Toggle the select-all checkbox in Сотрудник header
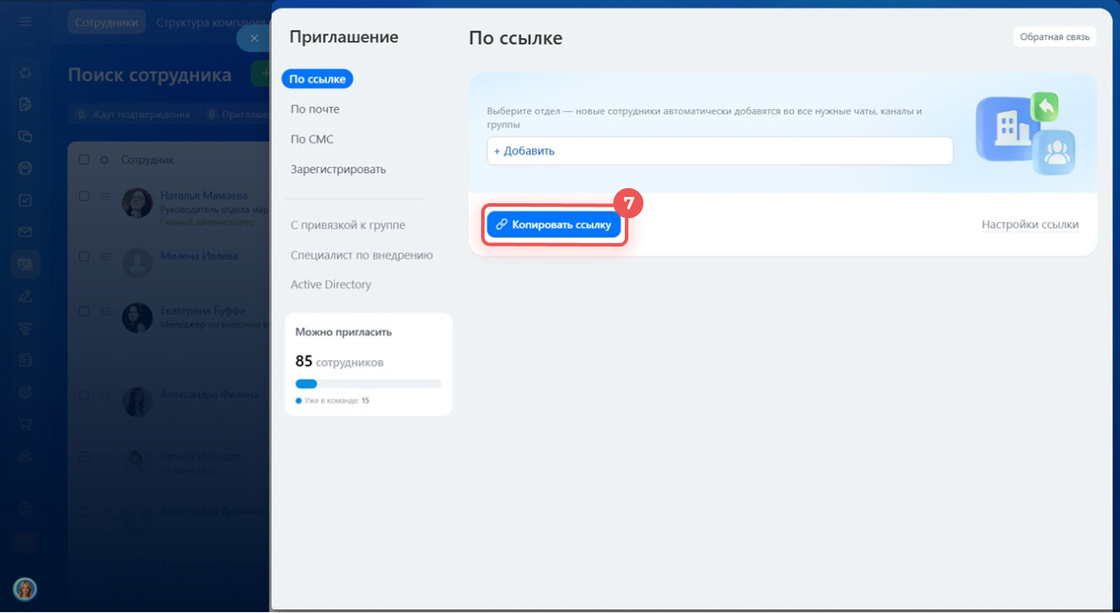 (x=84, y=160)
